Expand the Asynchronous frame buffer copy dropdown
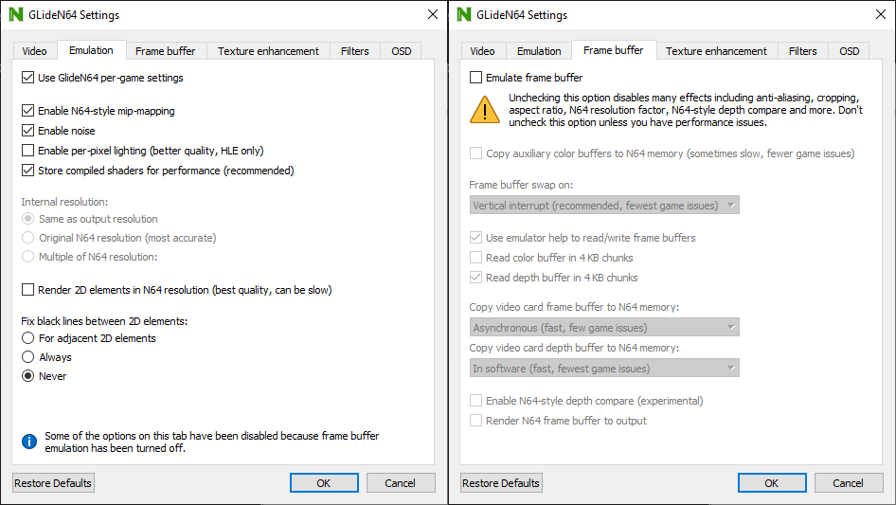Viewport: 896px width, 505px height. point(604,328)
